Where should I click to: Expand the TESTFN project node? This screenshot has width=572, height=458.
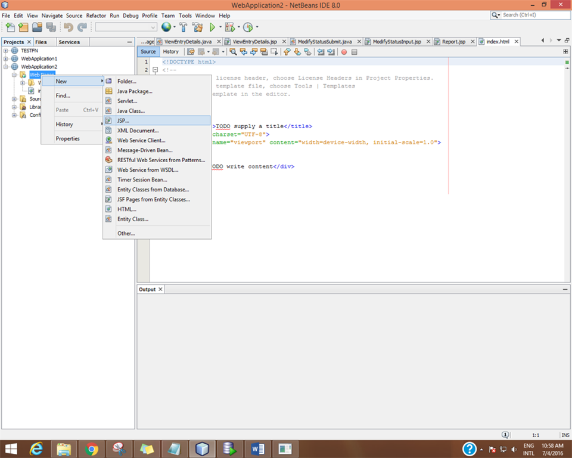[6, 51]
